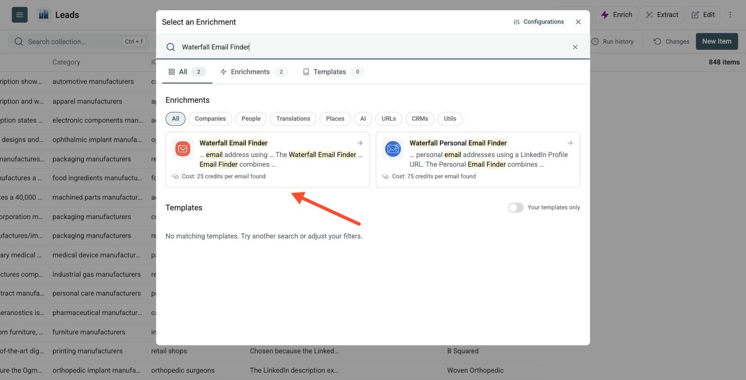
Task: Close the Select an Enrichment dialog
Action: tap(578, 22)
